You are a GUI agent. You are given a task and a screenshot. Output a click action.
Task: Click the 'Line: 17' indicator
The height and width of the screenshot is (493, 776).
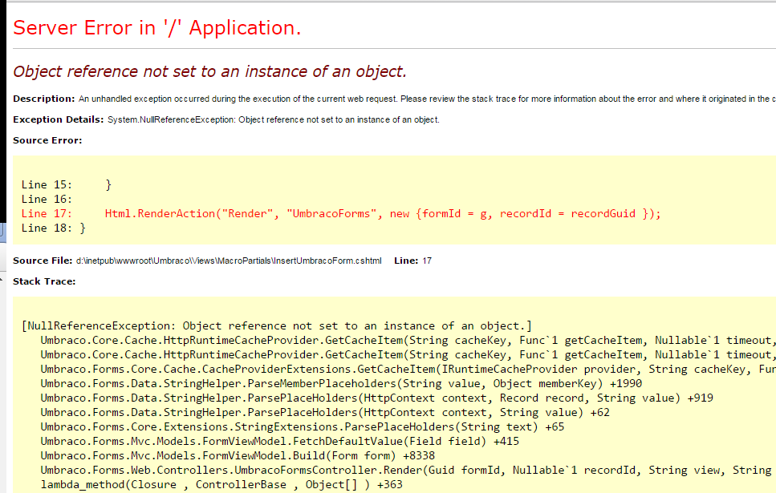412,261
